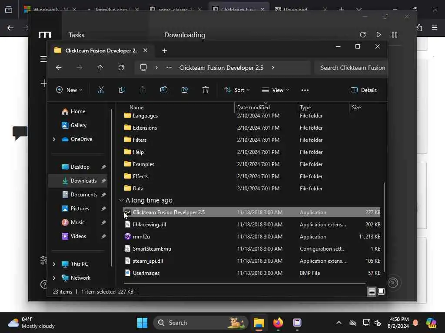Screen dimensions: 445x333
Task: Open Desktop in the navigation pane
Action: 76,167
